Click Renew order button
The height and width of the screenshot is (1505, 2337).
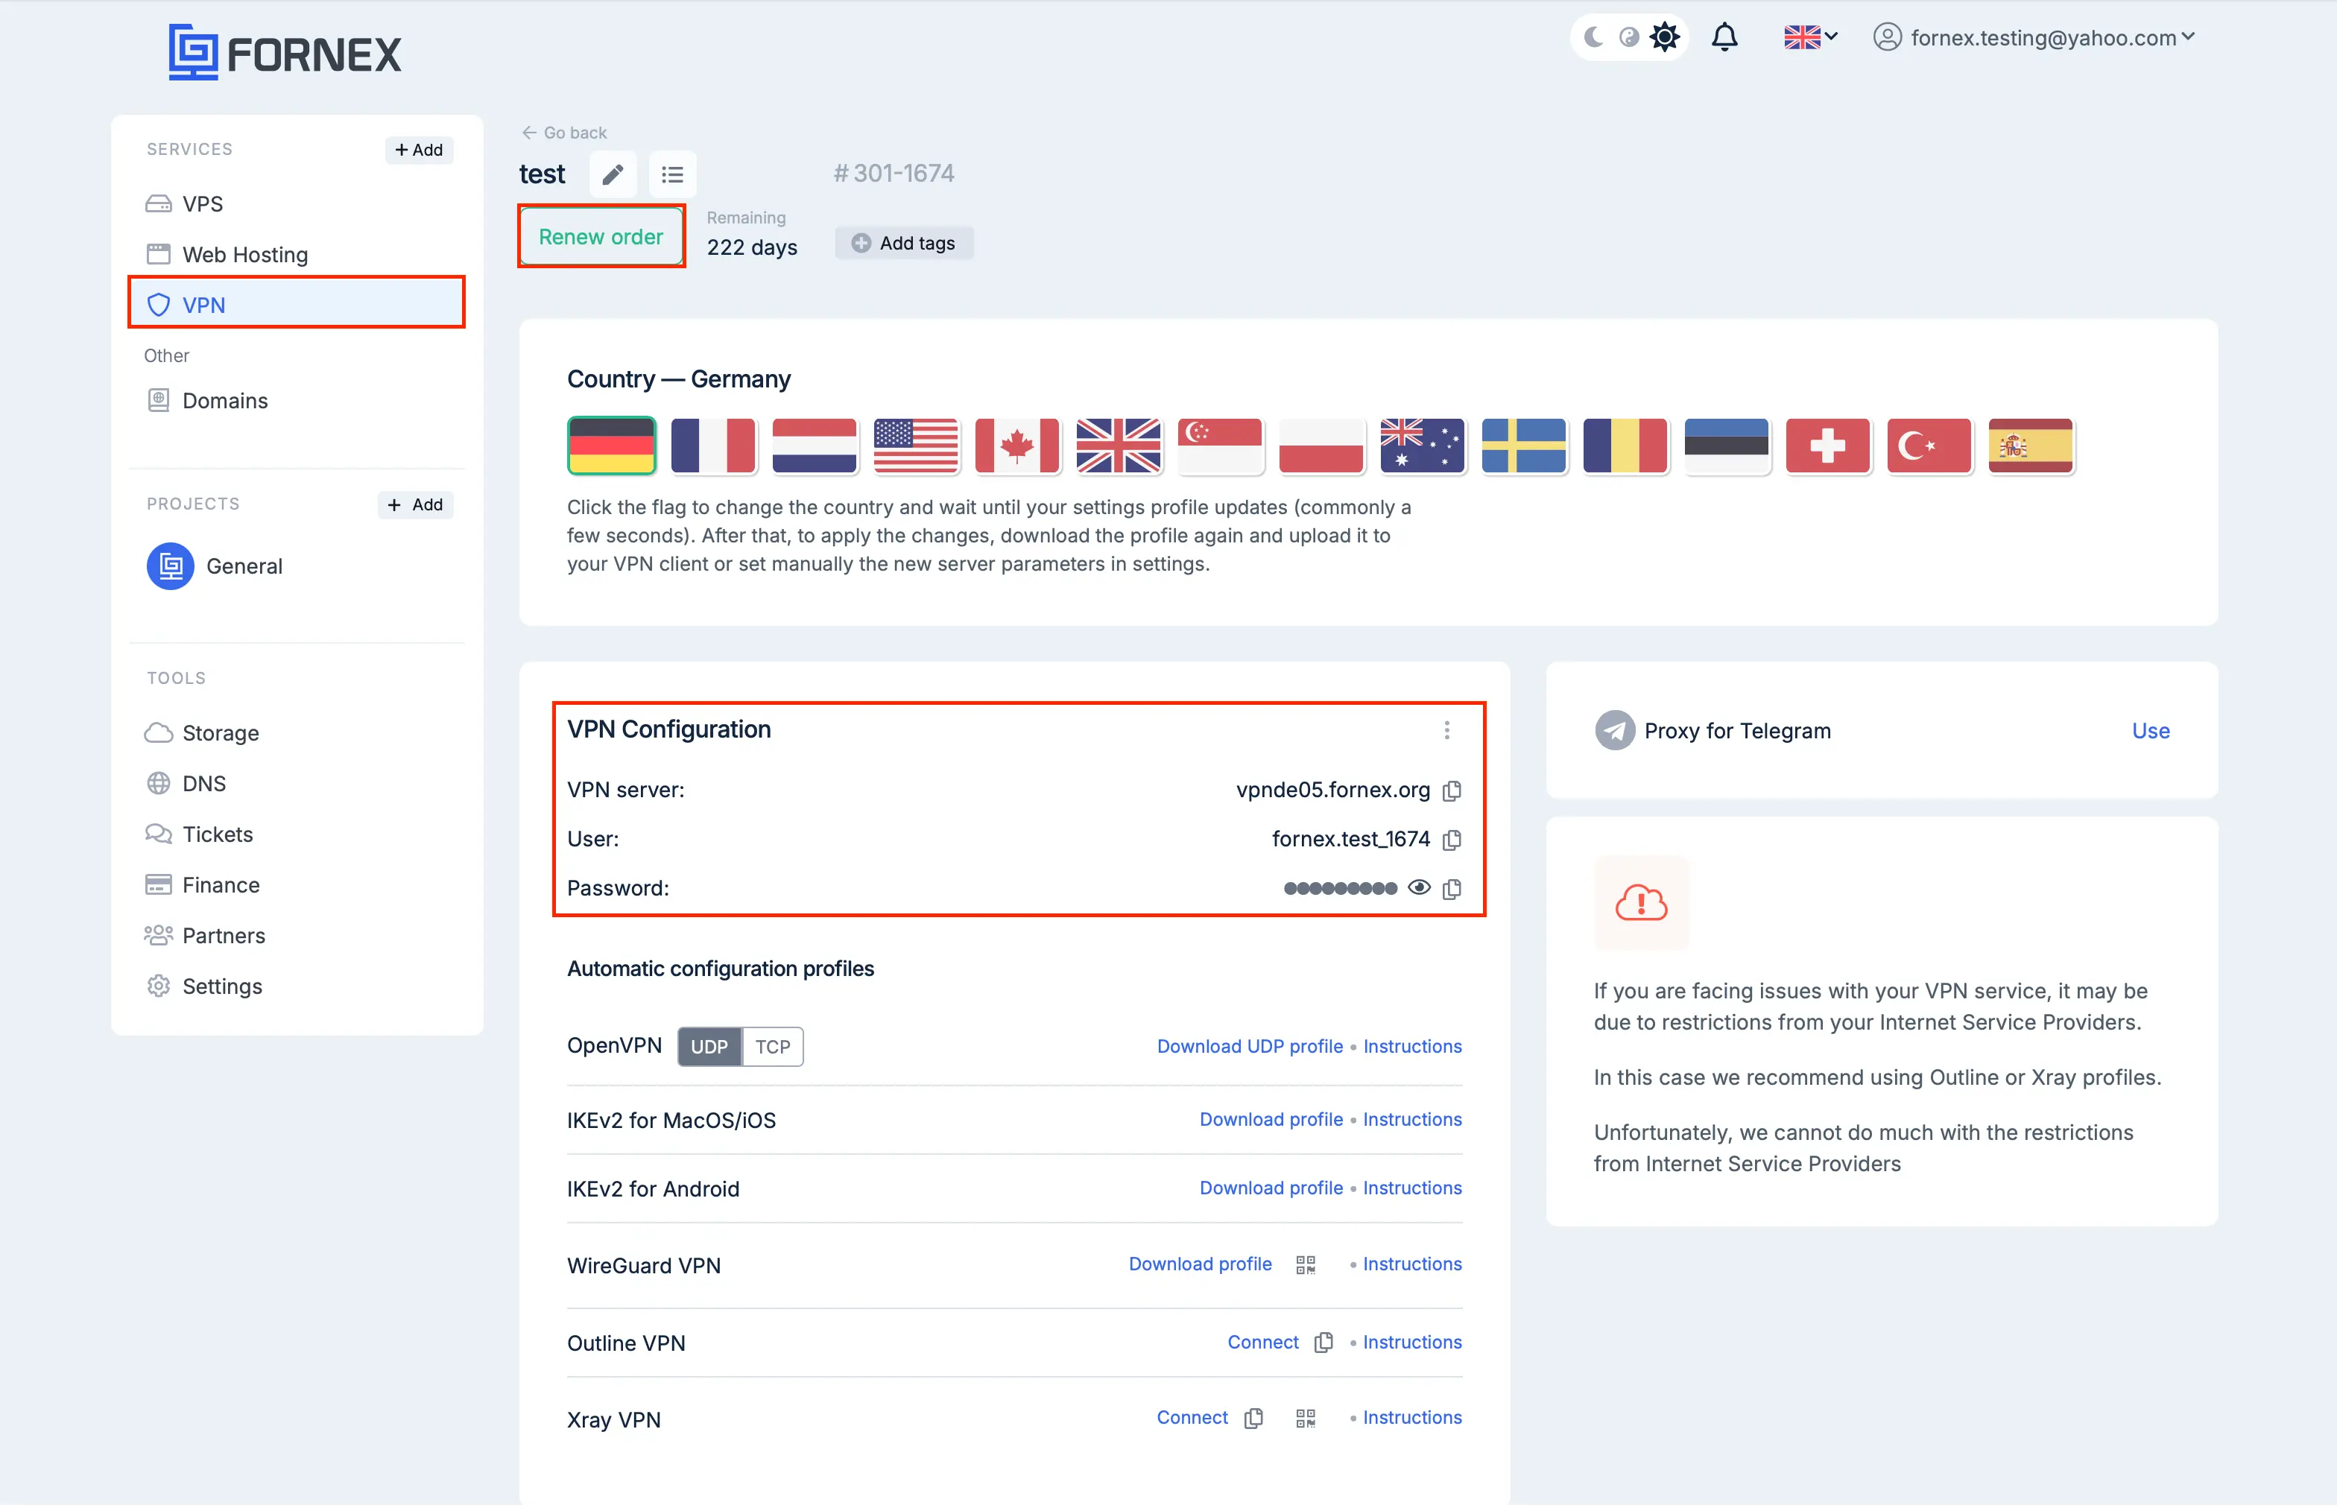[601, 236]
